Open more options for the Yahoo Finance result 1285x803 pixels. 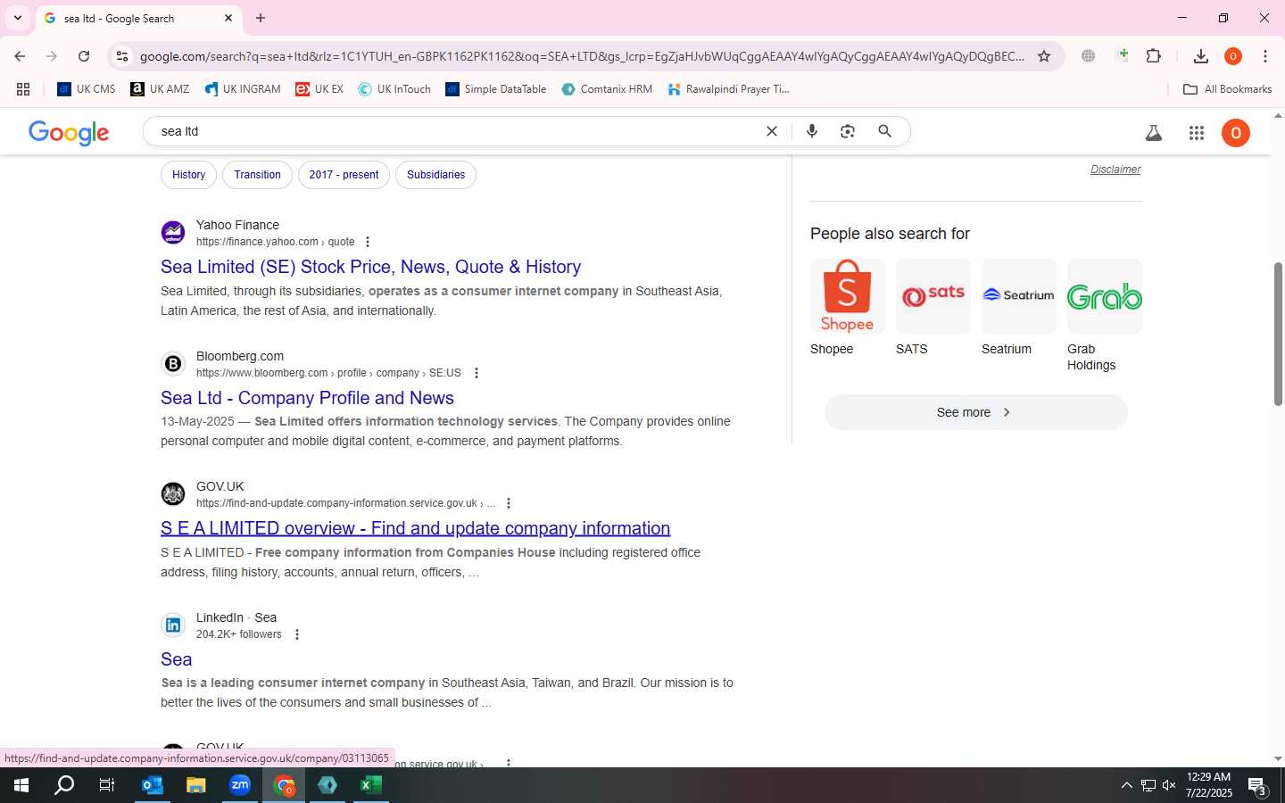click(x=368, y=242)
